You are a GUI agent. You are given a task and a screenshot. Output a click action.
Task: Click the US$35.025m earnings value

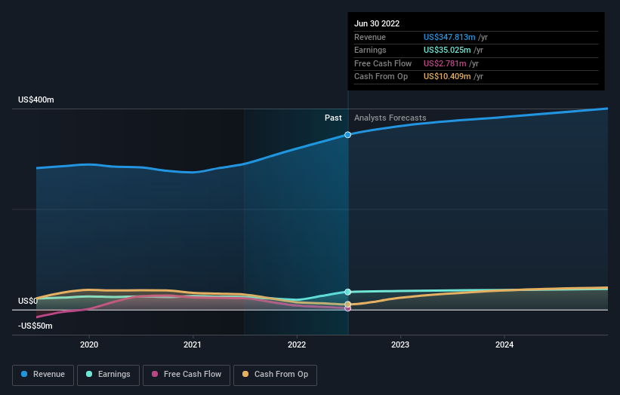(447, 50)
